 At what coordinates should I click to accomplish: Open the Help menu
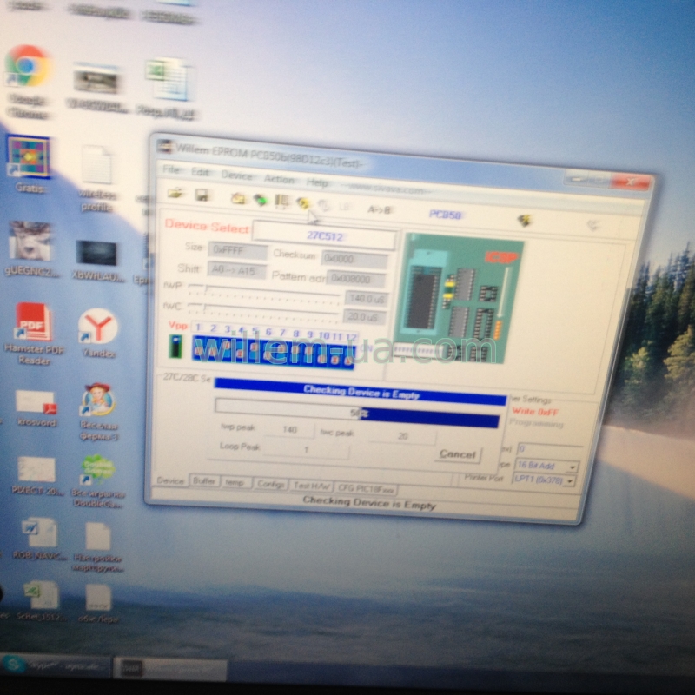(x=317, y=182)
